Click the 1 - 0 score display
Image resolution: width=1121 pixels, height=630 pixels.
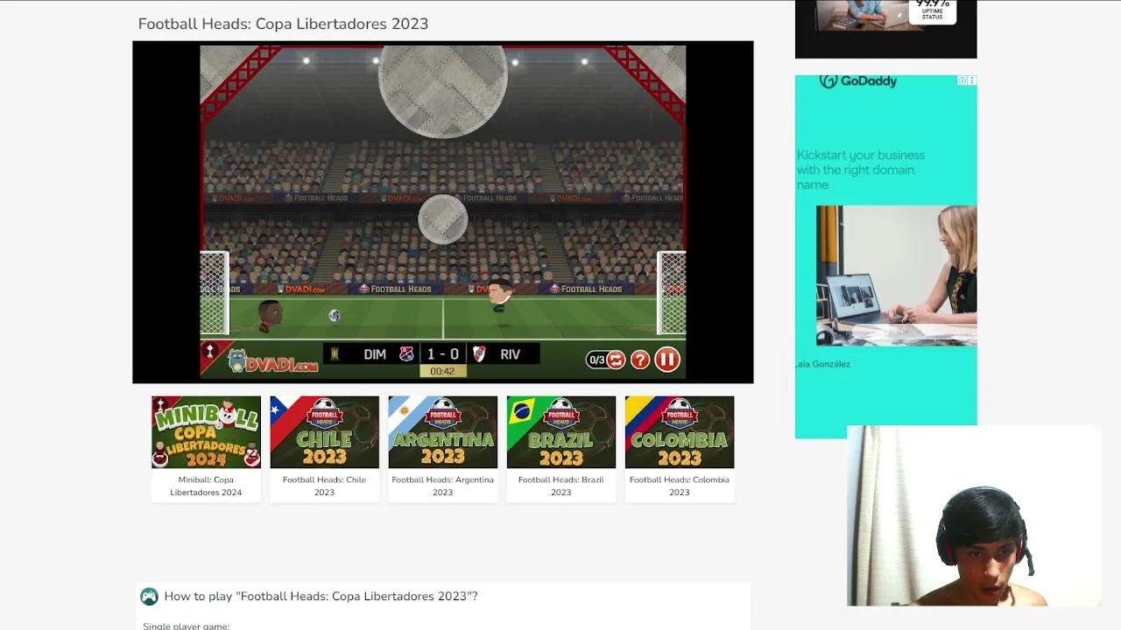(x=442, y=353)
